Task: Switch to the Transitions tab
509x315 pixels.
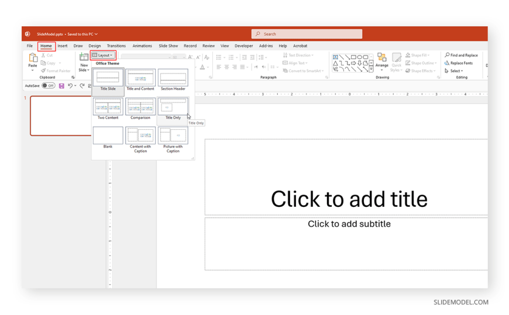Action: pos(116,46)
